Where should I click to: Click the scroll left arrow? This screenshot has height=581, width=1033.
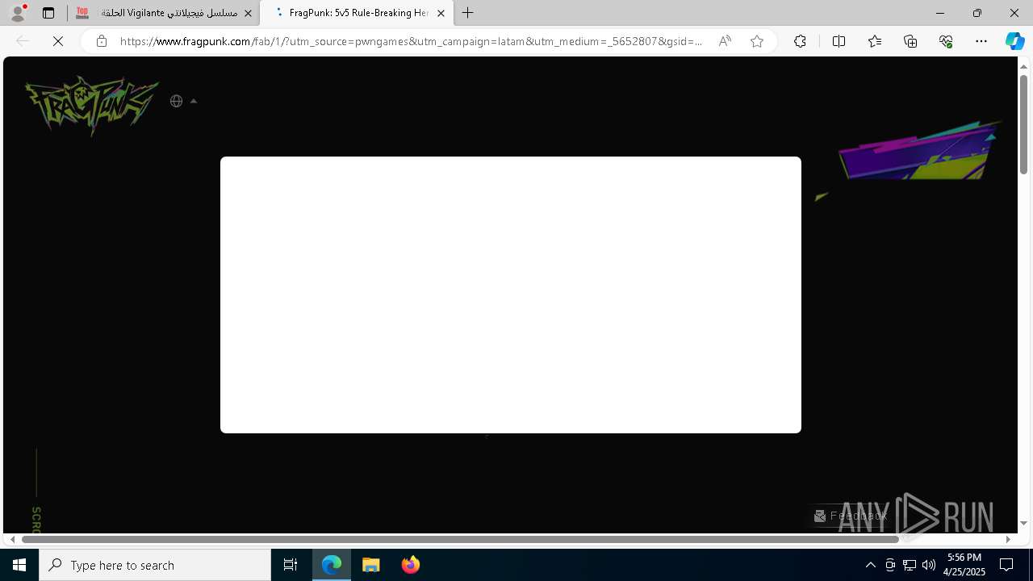click(12, 539)
